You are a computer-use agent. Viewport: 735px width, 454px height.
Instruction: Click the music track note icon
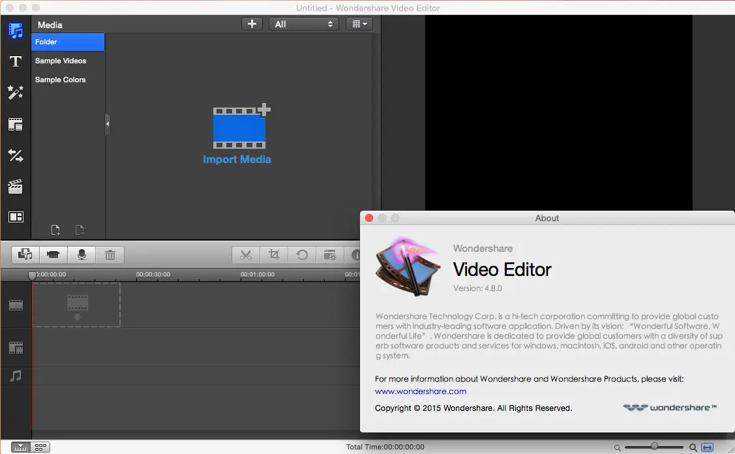pos(16,376)
